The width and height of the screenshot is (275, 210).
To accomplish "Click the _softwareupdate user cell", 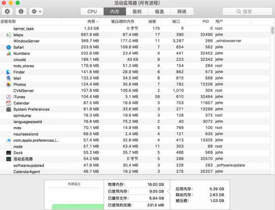I will [x=230, y=165].
